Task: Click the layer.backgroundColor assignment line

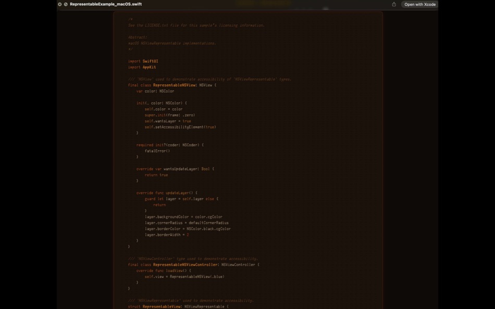Action: (x=183, y=216)
